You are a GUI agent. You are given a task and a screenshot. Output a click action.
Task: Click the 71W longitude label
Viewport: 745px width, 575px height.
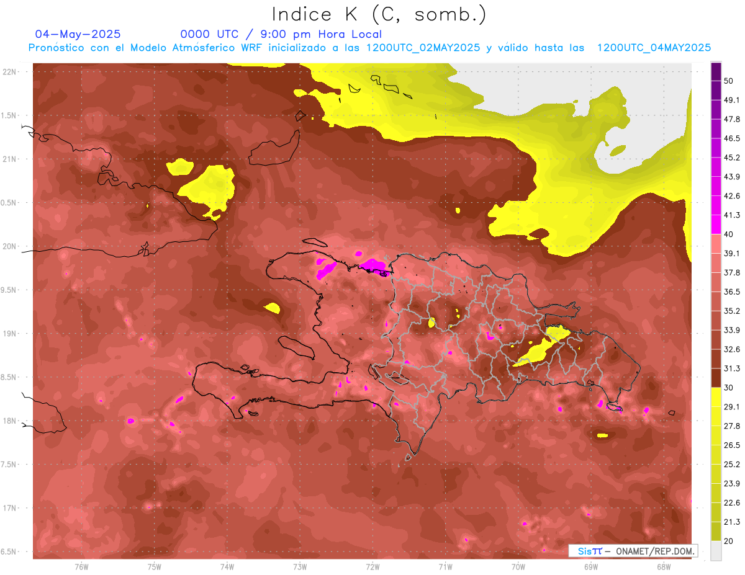coord(445,566)
